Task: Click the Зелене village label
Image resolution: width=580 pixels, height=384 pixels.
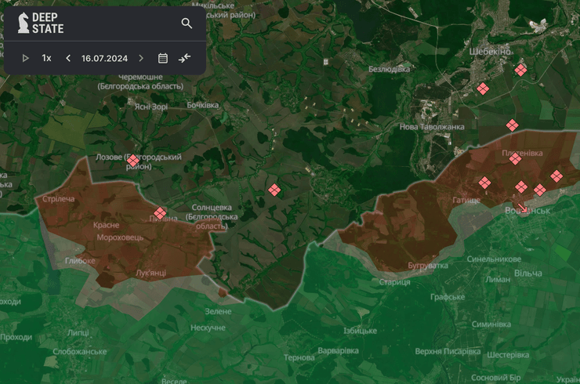Action: click(218, 311)
